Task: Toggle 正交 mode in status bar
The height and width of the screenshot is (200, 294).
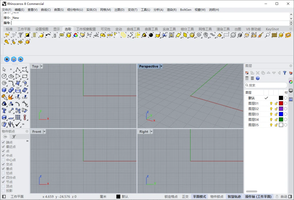Action: click(185, 197)
